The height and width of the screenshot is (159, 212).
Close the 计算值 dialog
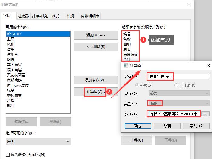[x=208, y=65]
